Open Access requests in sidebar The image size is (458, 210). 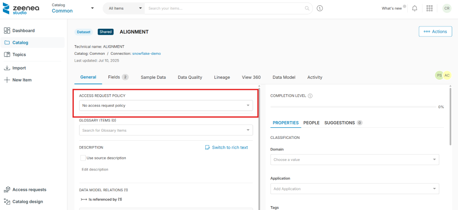[x=29, y=189]
